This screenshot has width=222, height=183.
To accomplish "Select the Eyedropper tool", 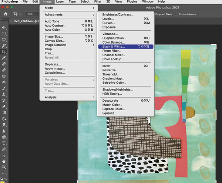I will [x=4, y=58].
